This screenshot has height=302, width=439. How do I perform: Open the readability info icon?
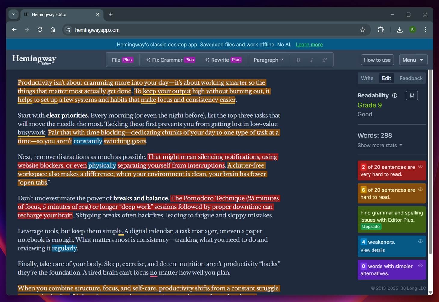(395, 95)
